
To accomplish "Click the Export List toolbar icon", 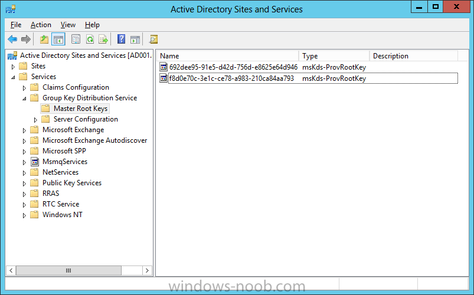I will [x=103, y=39].
